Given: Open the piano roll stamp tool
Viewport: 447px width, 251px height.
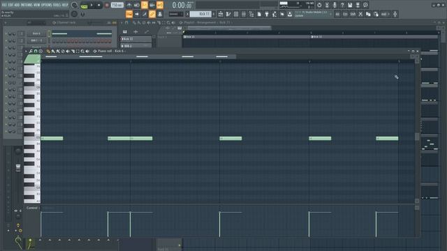Looking at the screenshot, I should (x=41, y=51).
